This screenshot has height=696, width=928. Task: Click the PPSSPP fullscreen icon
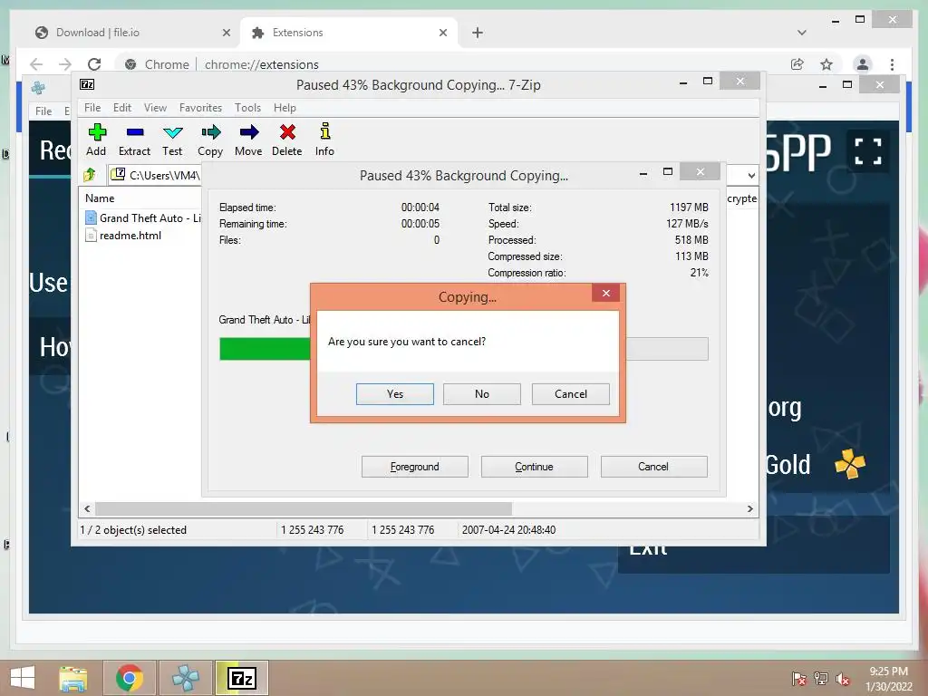tap(868, 151)
